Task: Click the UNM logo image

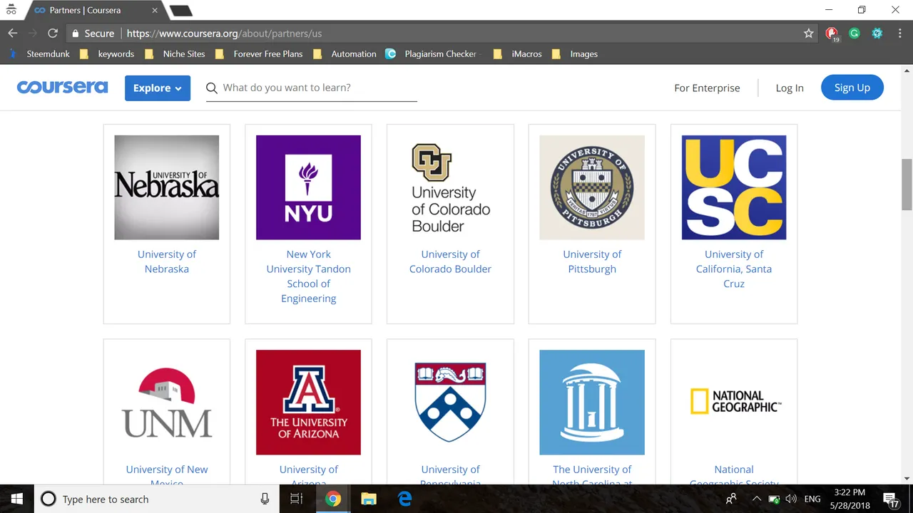Action: pyautogui.click(x=167, y=403)
